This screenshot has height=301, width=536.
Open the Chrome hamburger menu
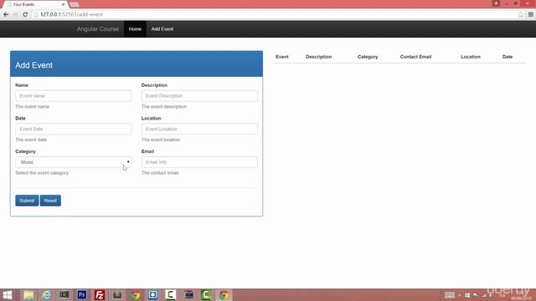(530, 14)
